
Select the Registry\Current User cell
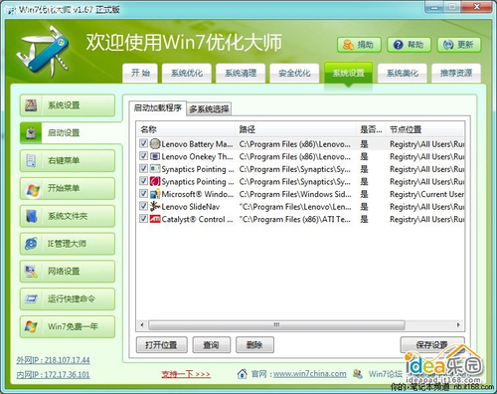pos(426,194)
